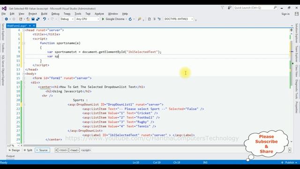Click the editor split-view plus icon
Viewport: 300px width, 169px height.
point(291,30)
